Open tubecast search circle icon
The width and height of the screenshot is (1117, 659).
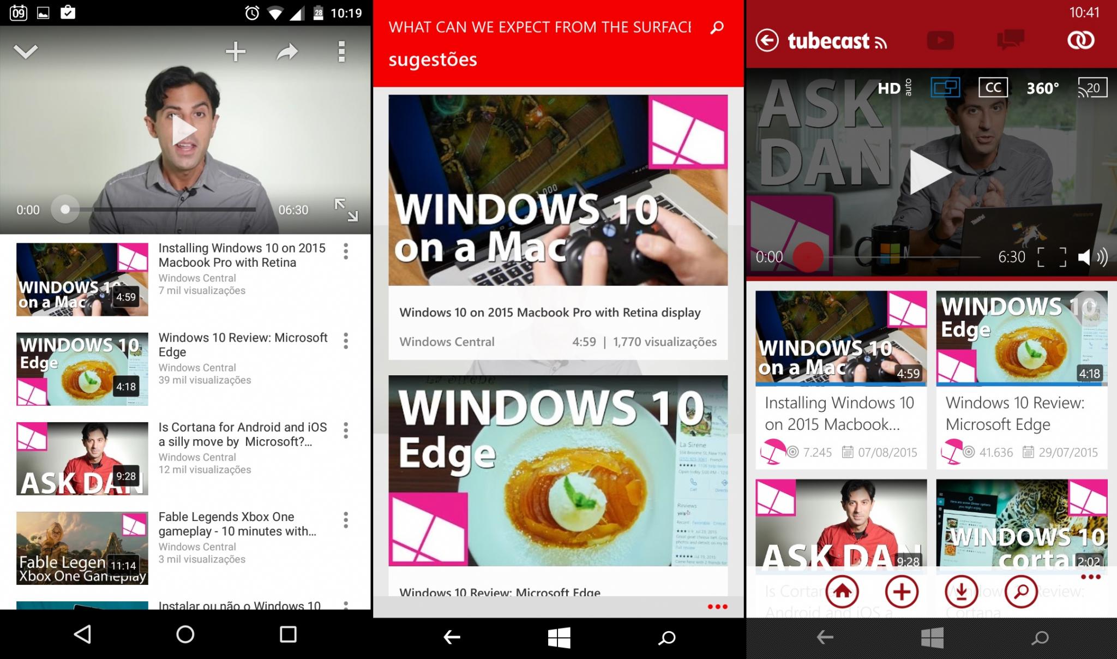[1021, 592]
